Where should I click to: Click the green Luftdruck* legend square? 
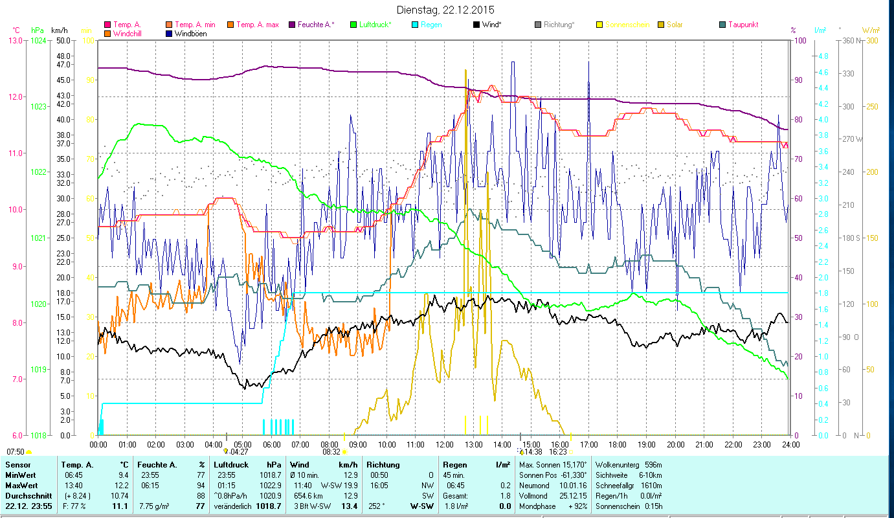coord(353,25)
